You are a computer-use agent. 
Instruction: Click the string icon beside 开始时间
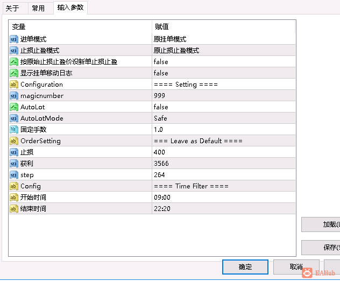pyautogui.click(x=14, y=197)
